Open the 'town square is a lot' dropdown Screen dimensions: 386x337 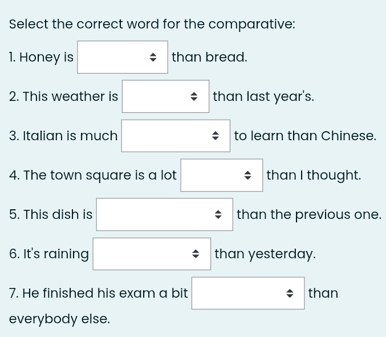click(x=221, y=175)
